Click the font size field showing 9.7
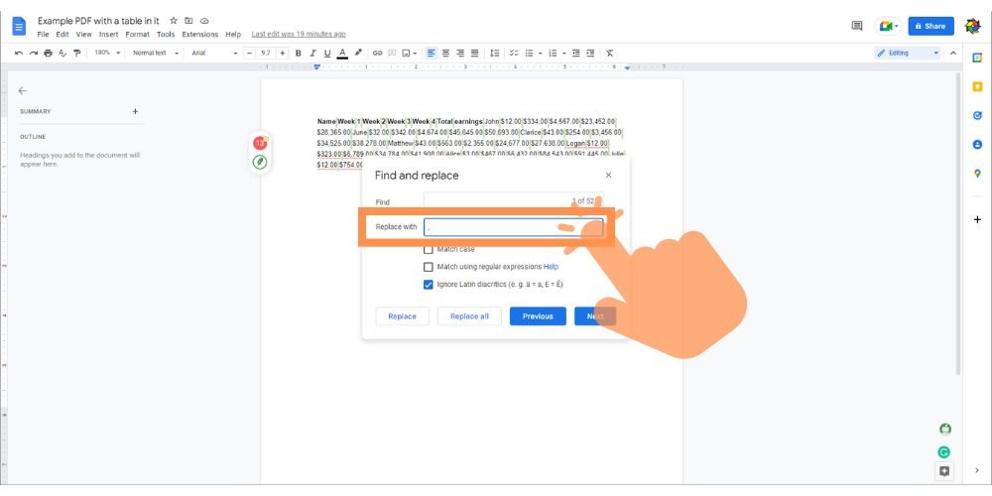Image resolution: width=992 pixels, height=496 pixels. tap(266, 54)
